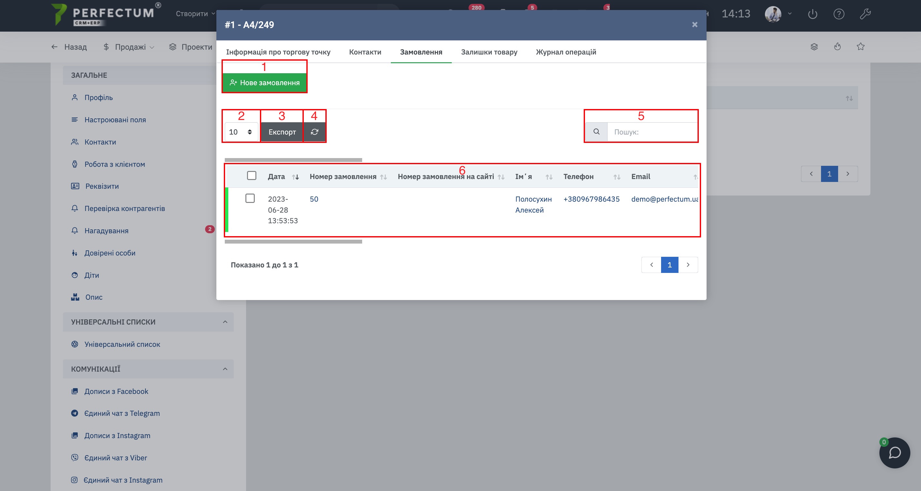Open the chat bubble widget
This screenshot has width=921, height=491.
[x=895, y=452]
